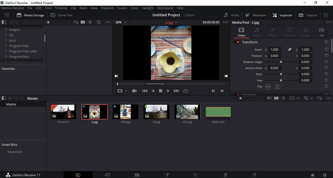Open the Metadata panel button

pyautogui.click(x=256, y=15)
